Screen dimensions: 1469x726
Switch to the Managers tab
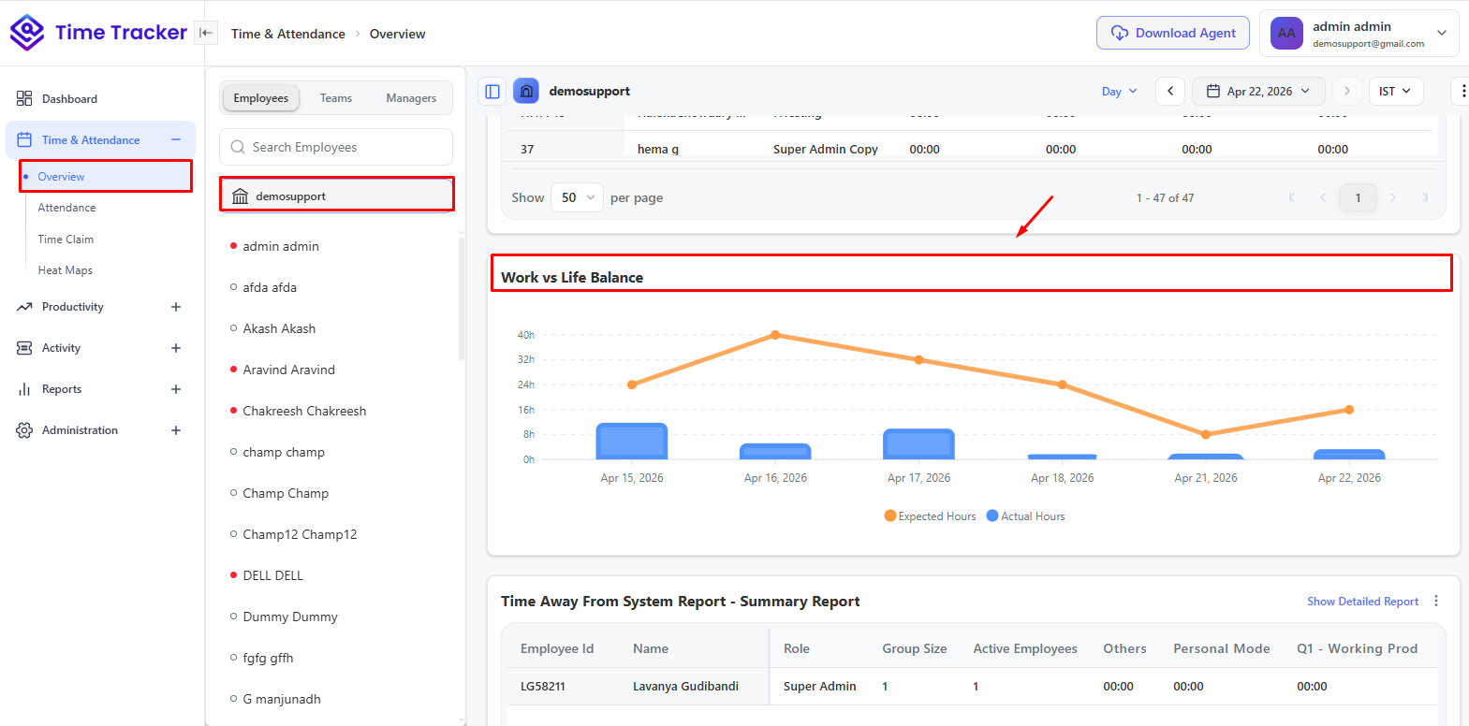coord(411,98)
